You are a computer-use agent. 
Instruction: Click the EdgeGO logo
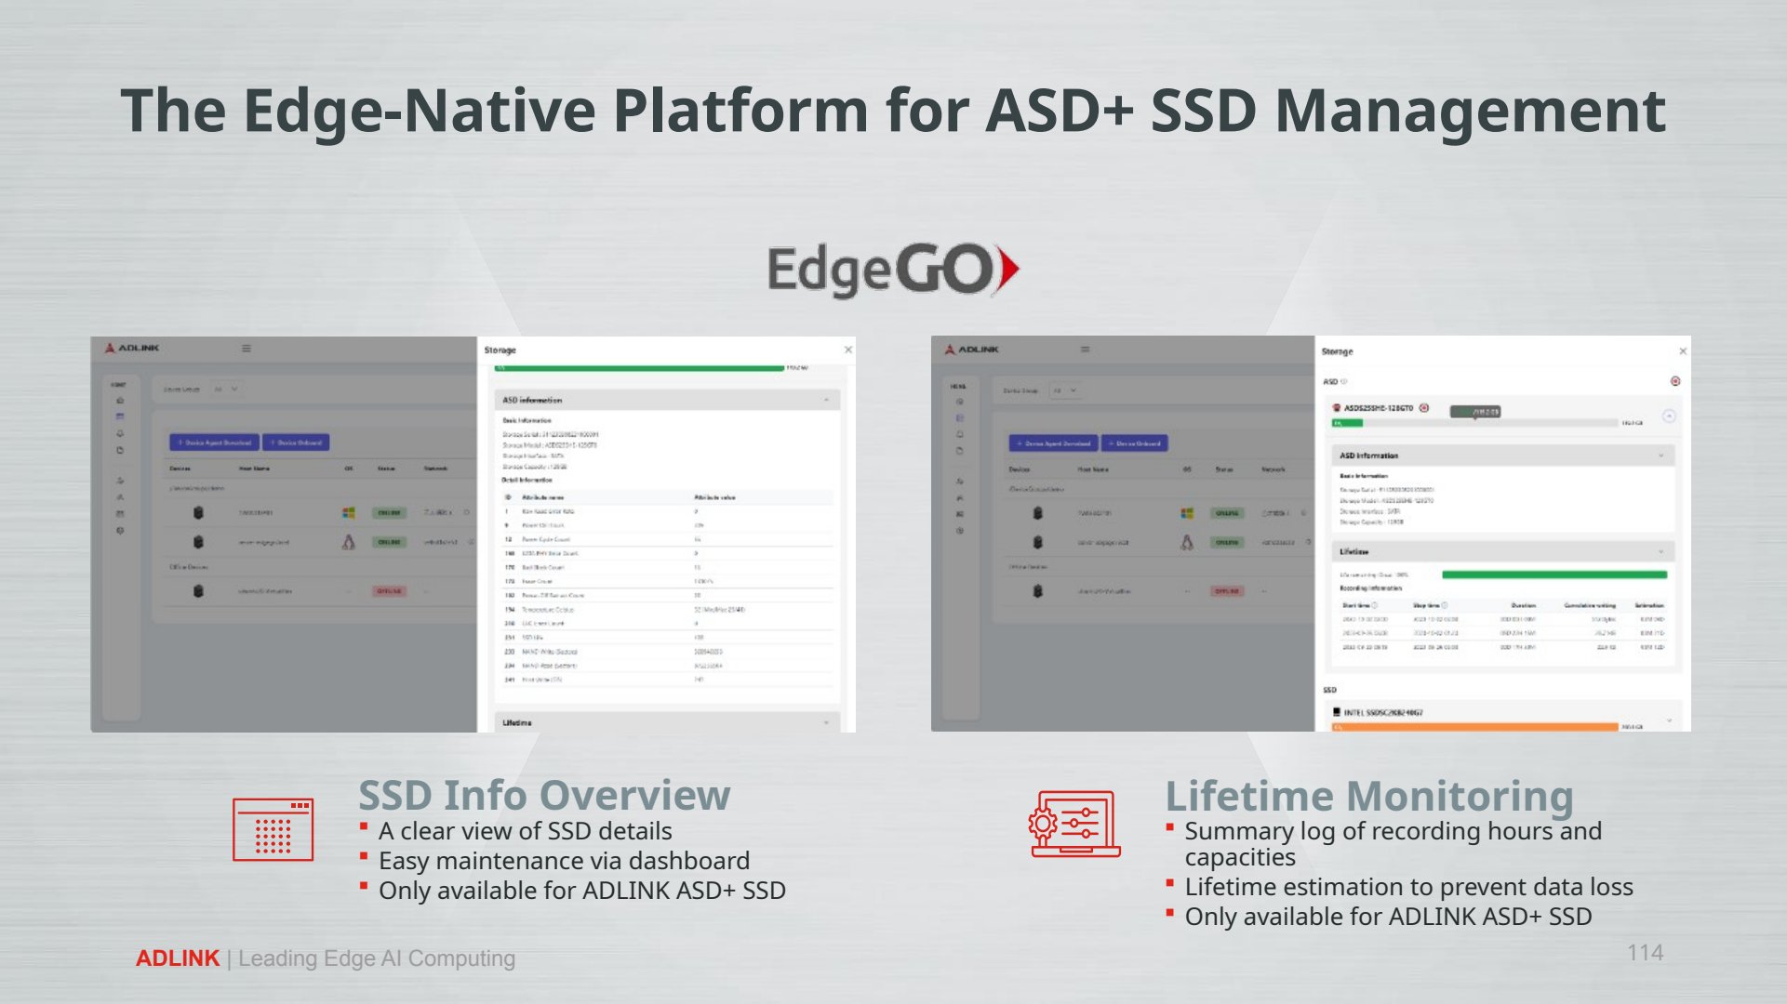(x=893, y=270)
